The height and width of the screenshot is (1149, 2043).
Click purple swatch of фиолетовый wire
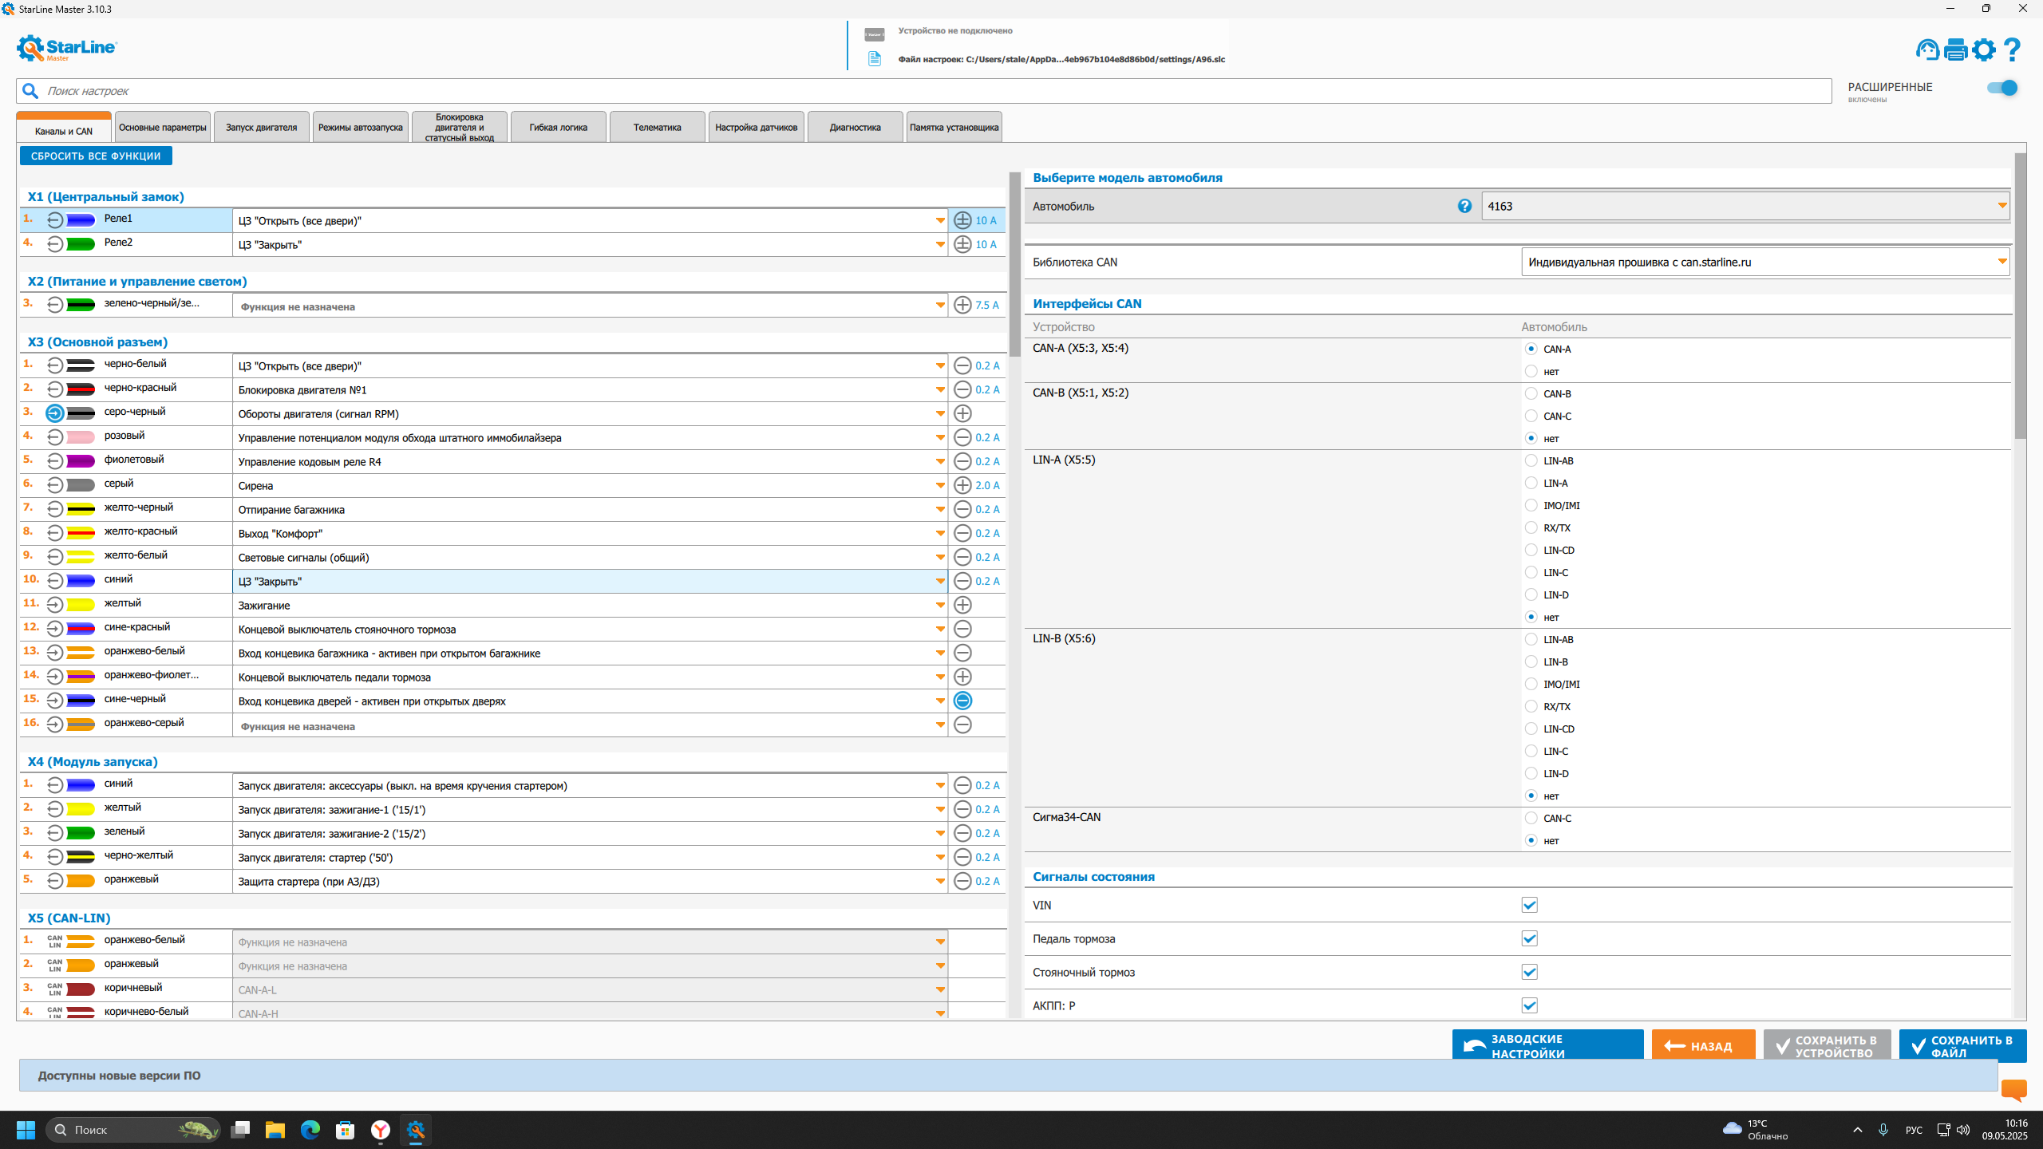(x=81, y=460)
